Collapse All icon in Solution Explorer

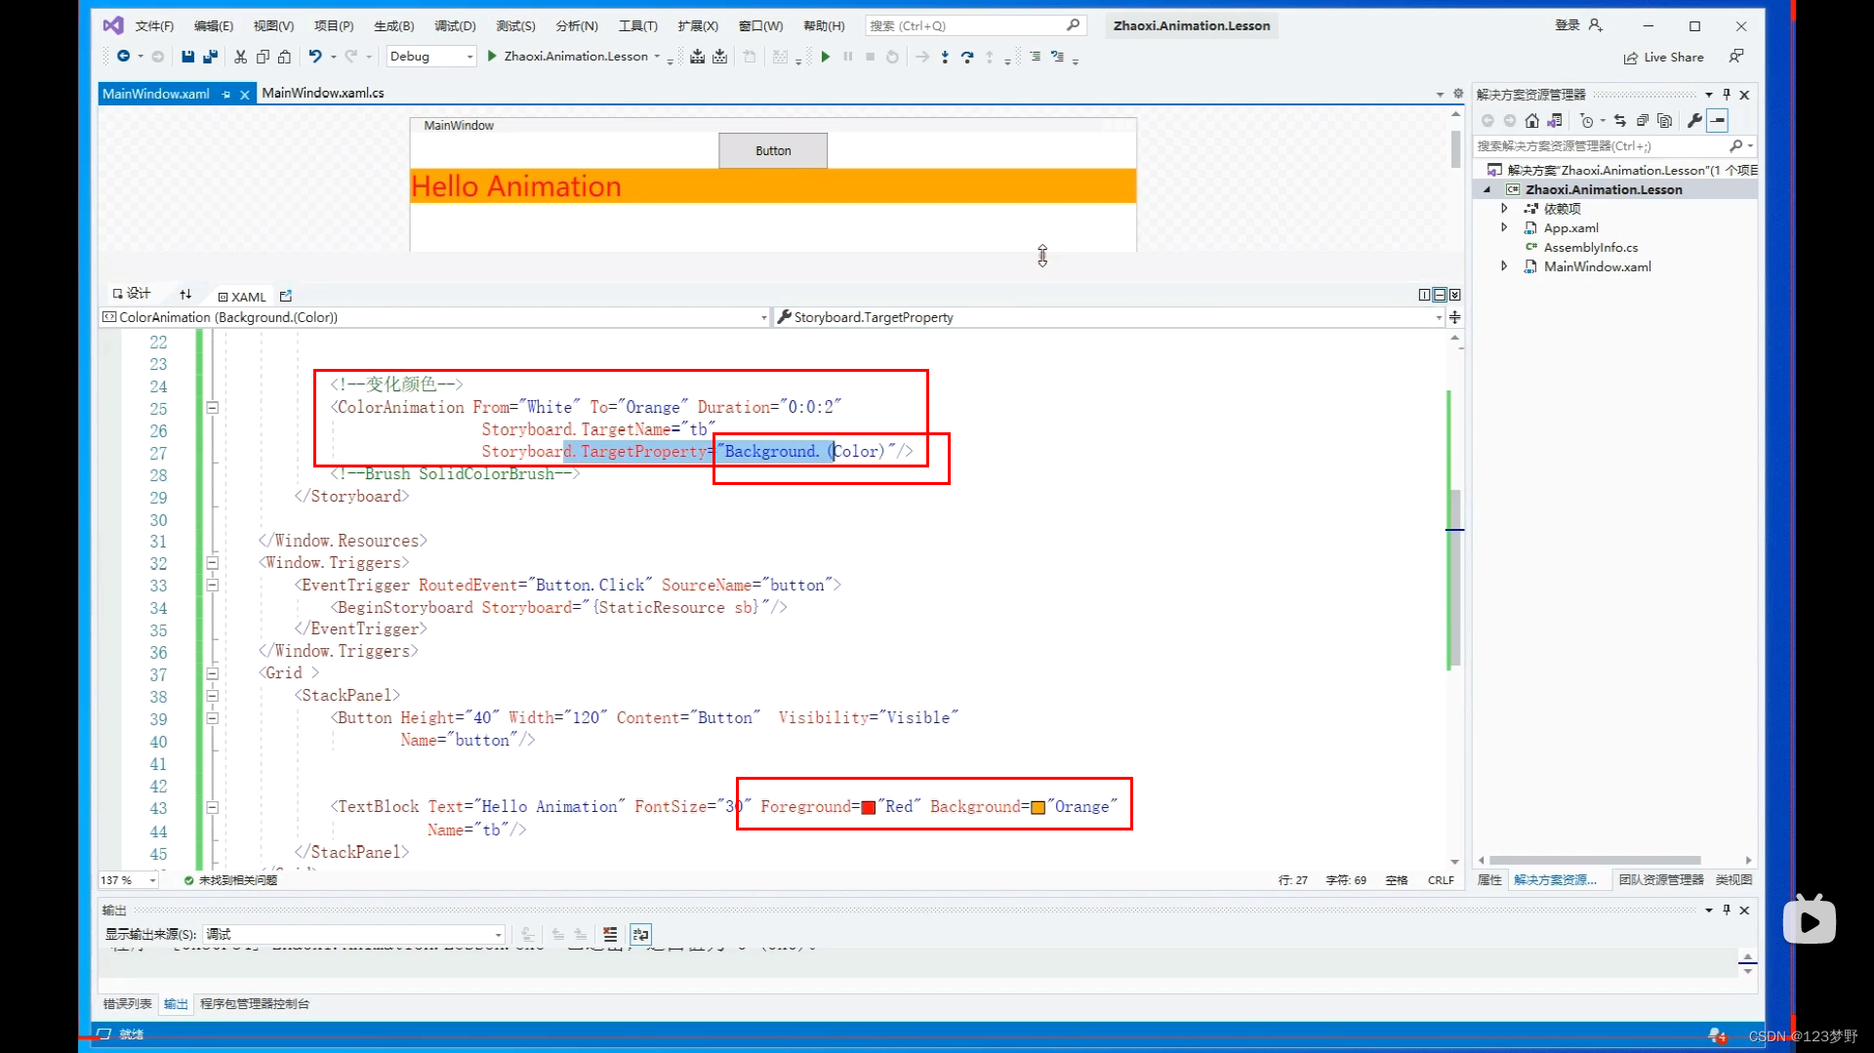pos(1643,121)
